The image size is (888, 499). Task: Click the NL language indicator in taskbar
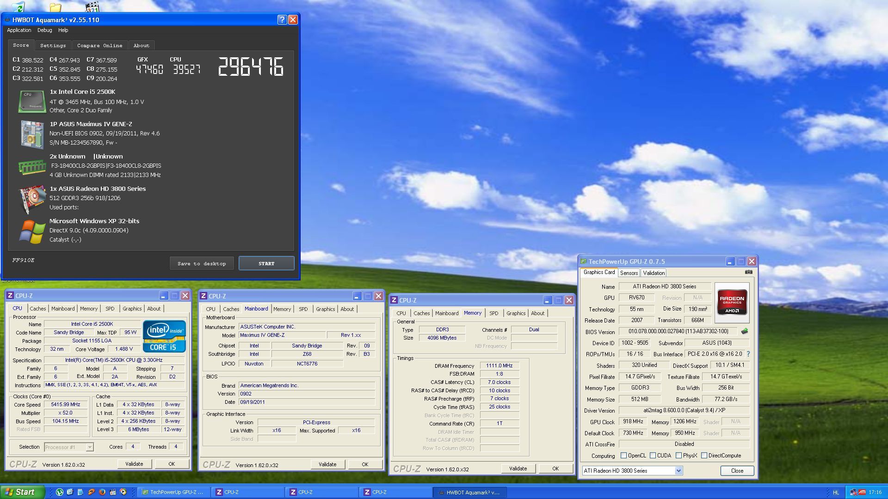point(836,493)
